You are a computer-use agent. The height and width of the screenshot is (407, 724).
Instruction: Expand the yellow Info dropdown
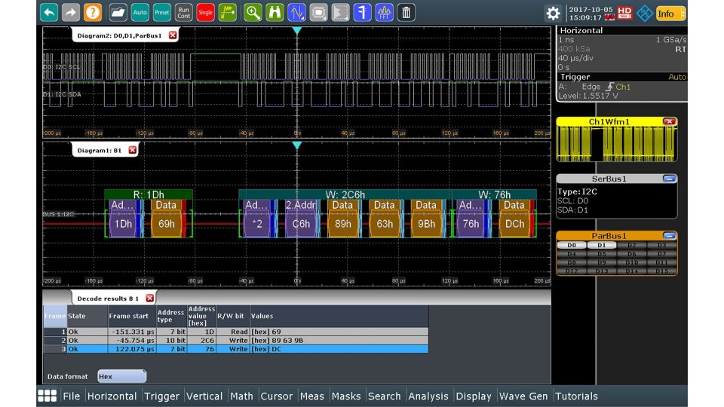[x=671, y=14]
